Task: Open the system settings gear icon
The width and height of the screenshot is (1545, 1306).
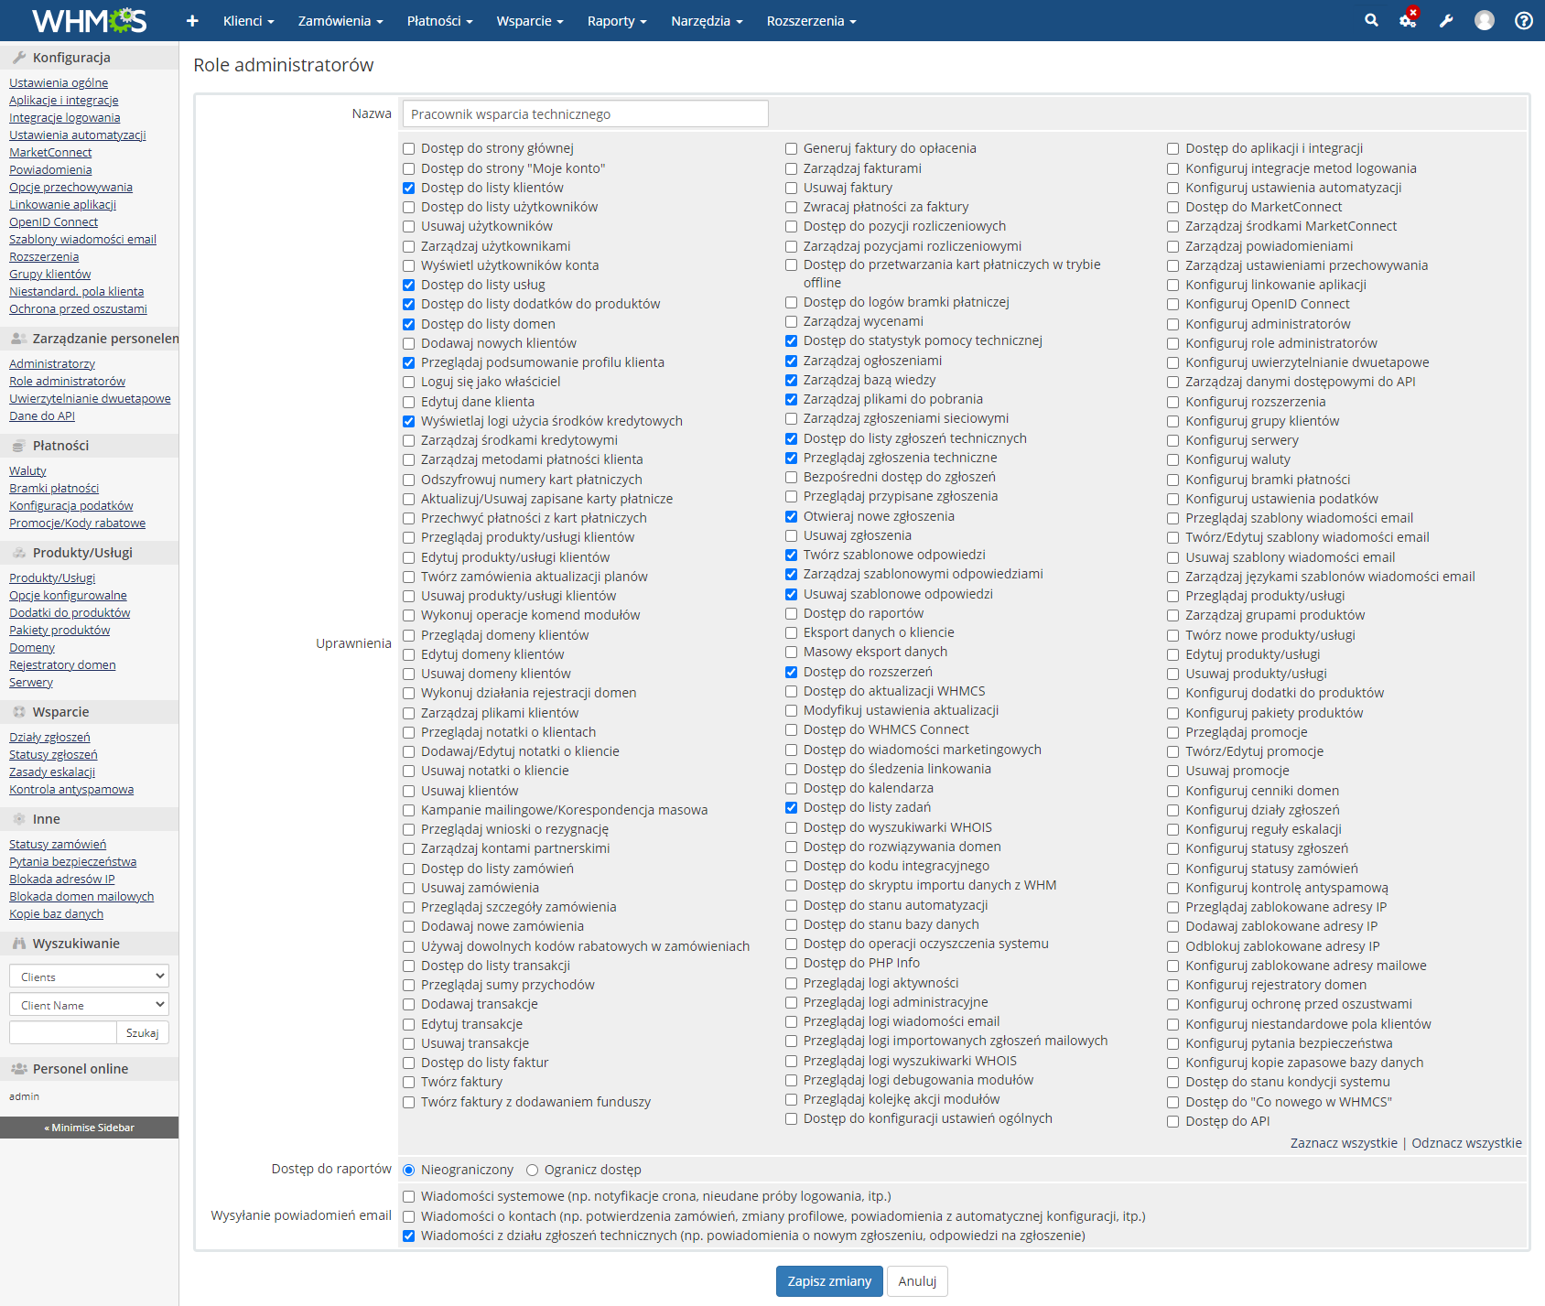Action: pyautogui.click(x=1408, y=20)
